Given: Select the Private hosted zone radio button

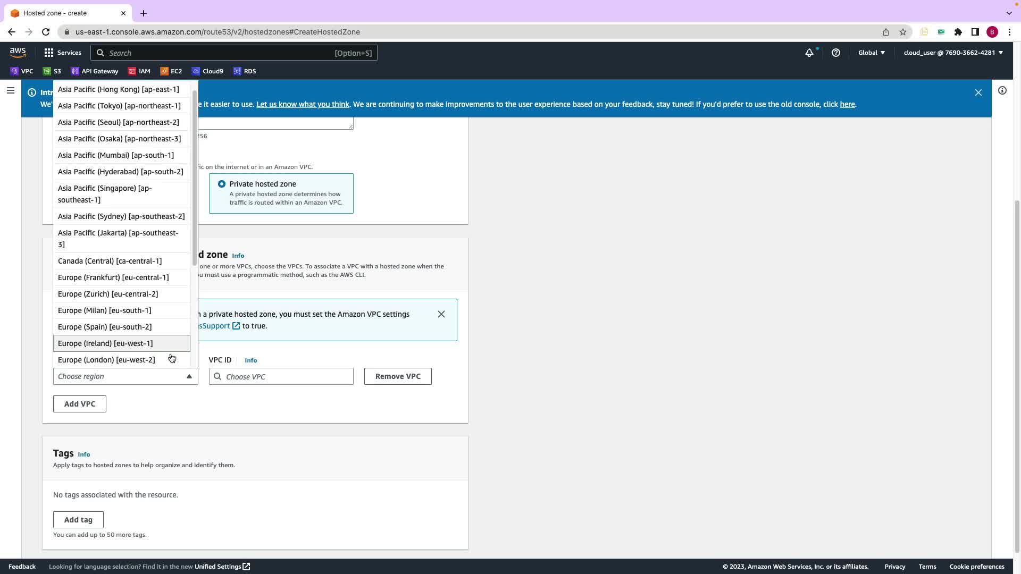Looking at the screenshot, I should [x=222, y=184].
